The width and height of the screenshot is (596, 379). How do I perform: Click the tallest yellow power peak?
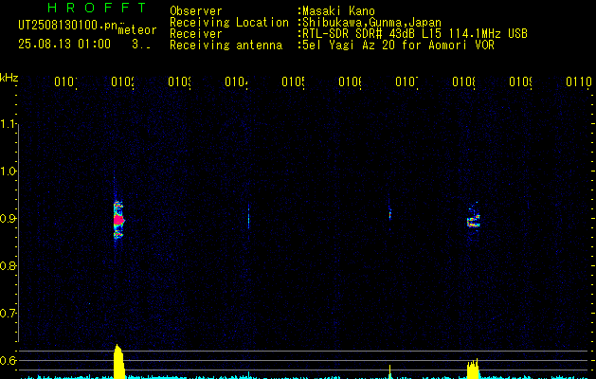pos(119,362)
